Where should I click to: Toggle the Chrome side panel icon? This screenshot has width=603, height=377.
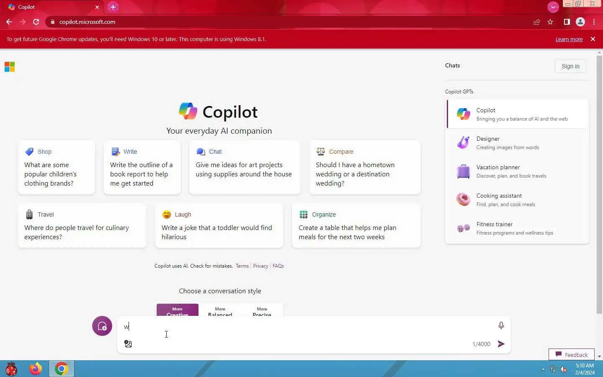pyautogui.click(x=567, y=22)
